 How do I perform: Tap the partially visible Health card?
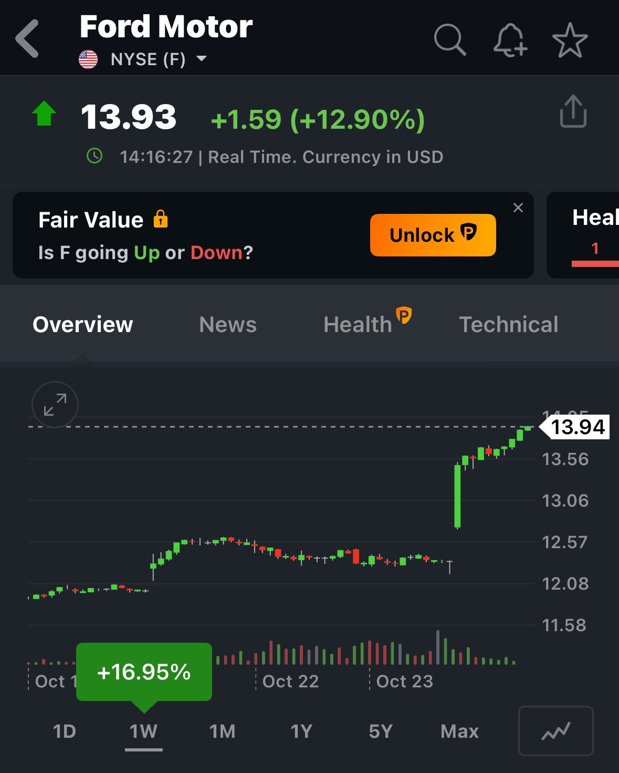[x=583, y=235]
